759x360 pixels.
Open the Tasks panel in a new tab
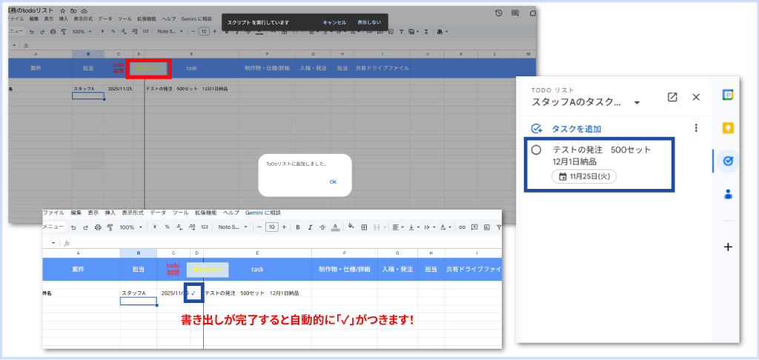coord(672,97)
